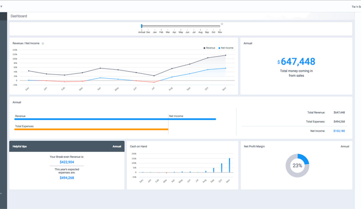The height and width of the screenshot is (209, 361).
Task: Click the Total Revenue value $647,448 in the summary
Action: [x=339, y=113]
